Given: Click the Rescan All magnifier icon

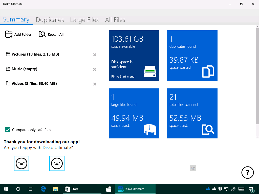Looking at the screenshot, I should click(42, 34).
